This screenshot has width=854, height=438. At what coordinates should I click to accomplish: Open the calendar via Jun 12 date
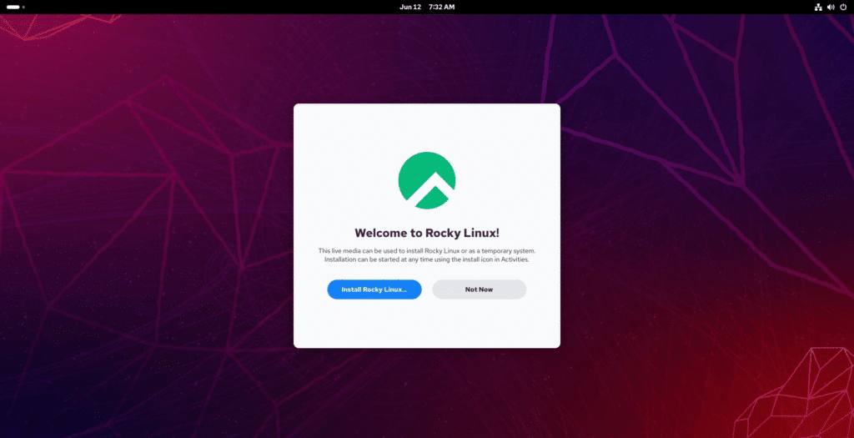[x=410, y=7]
